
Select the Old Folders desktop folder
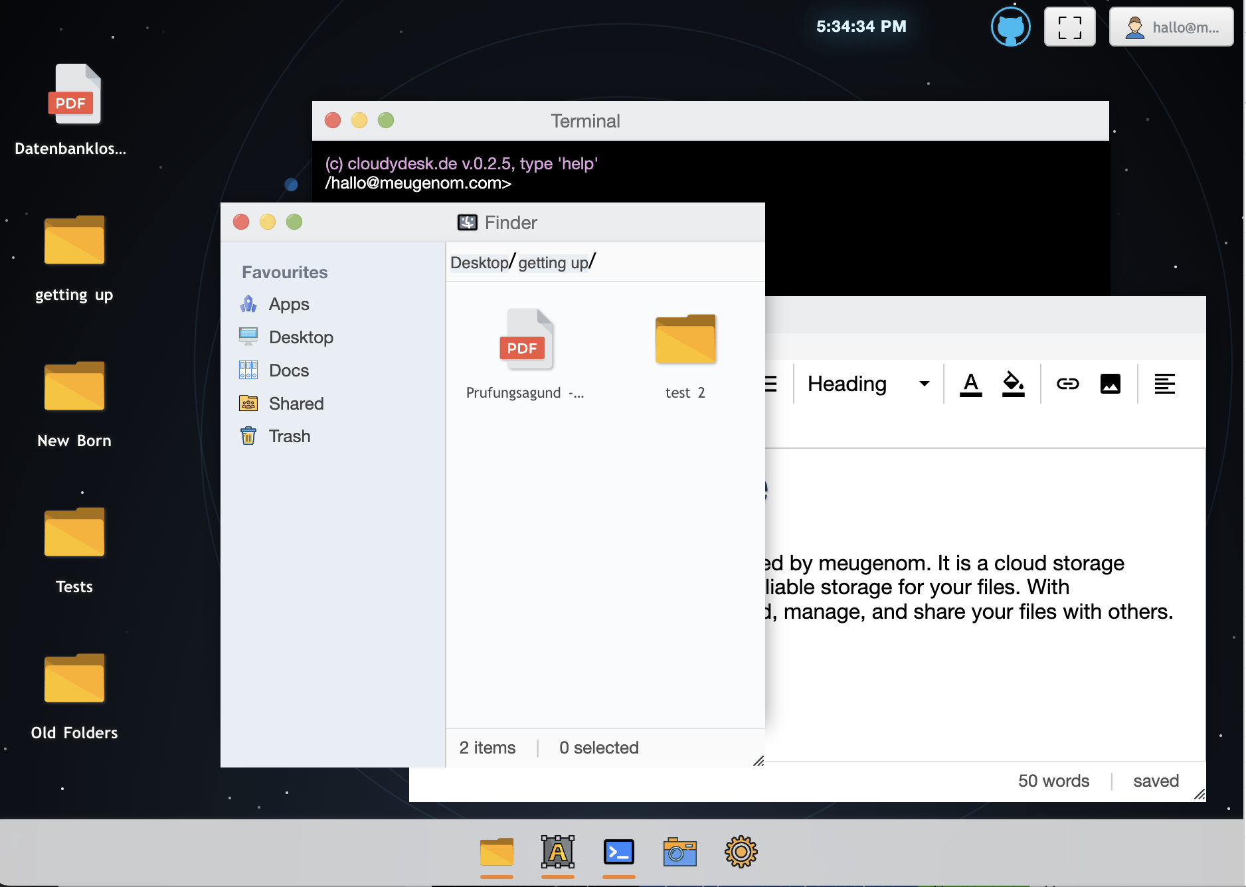(x=74, y=679)
